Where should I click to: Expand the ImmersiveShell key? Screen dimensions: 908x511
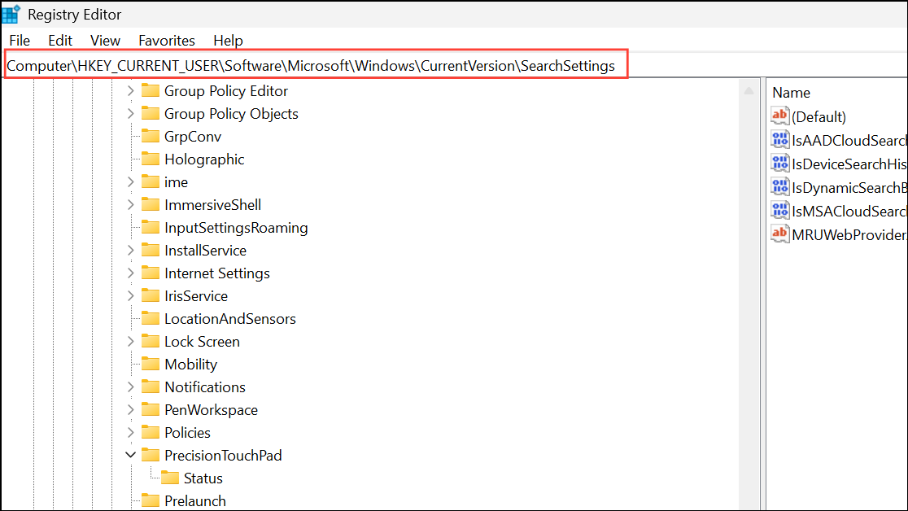point(131,204)
